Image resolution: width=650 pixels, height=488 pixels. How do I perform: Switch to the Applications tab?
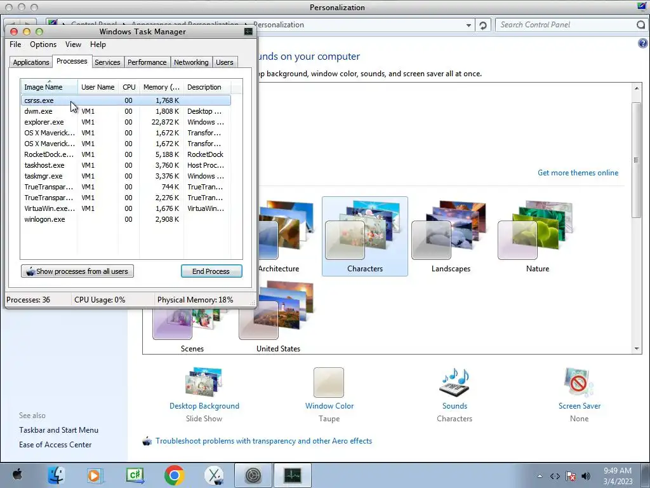(31, 62)
